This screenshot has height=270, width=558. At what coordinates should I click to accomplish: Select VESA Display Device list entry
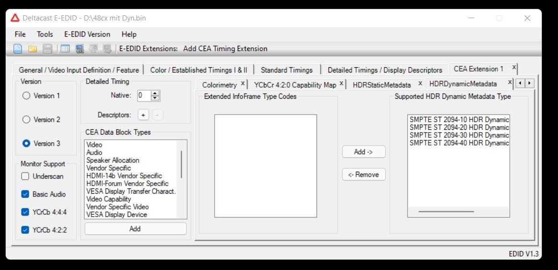(117, 215)
